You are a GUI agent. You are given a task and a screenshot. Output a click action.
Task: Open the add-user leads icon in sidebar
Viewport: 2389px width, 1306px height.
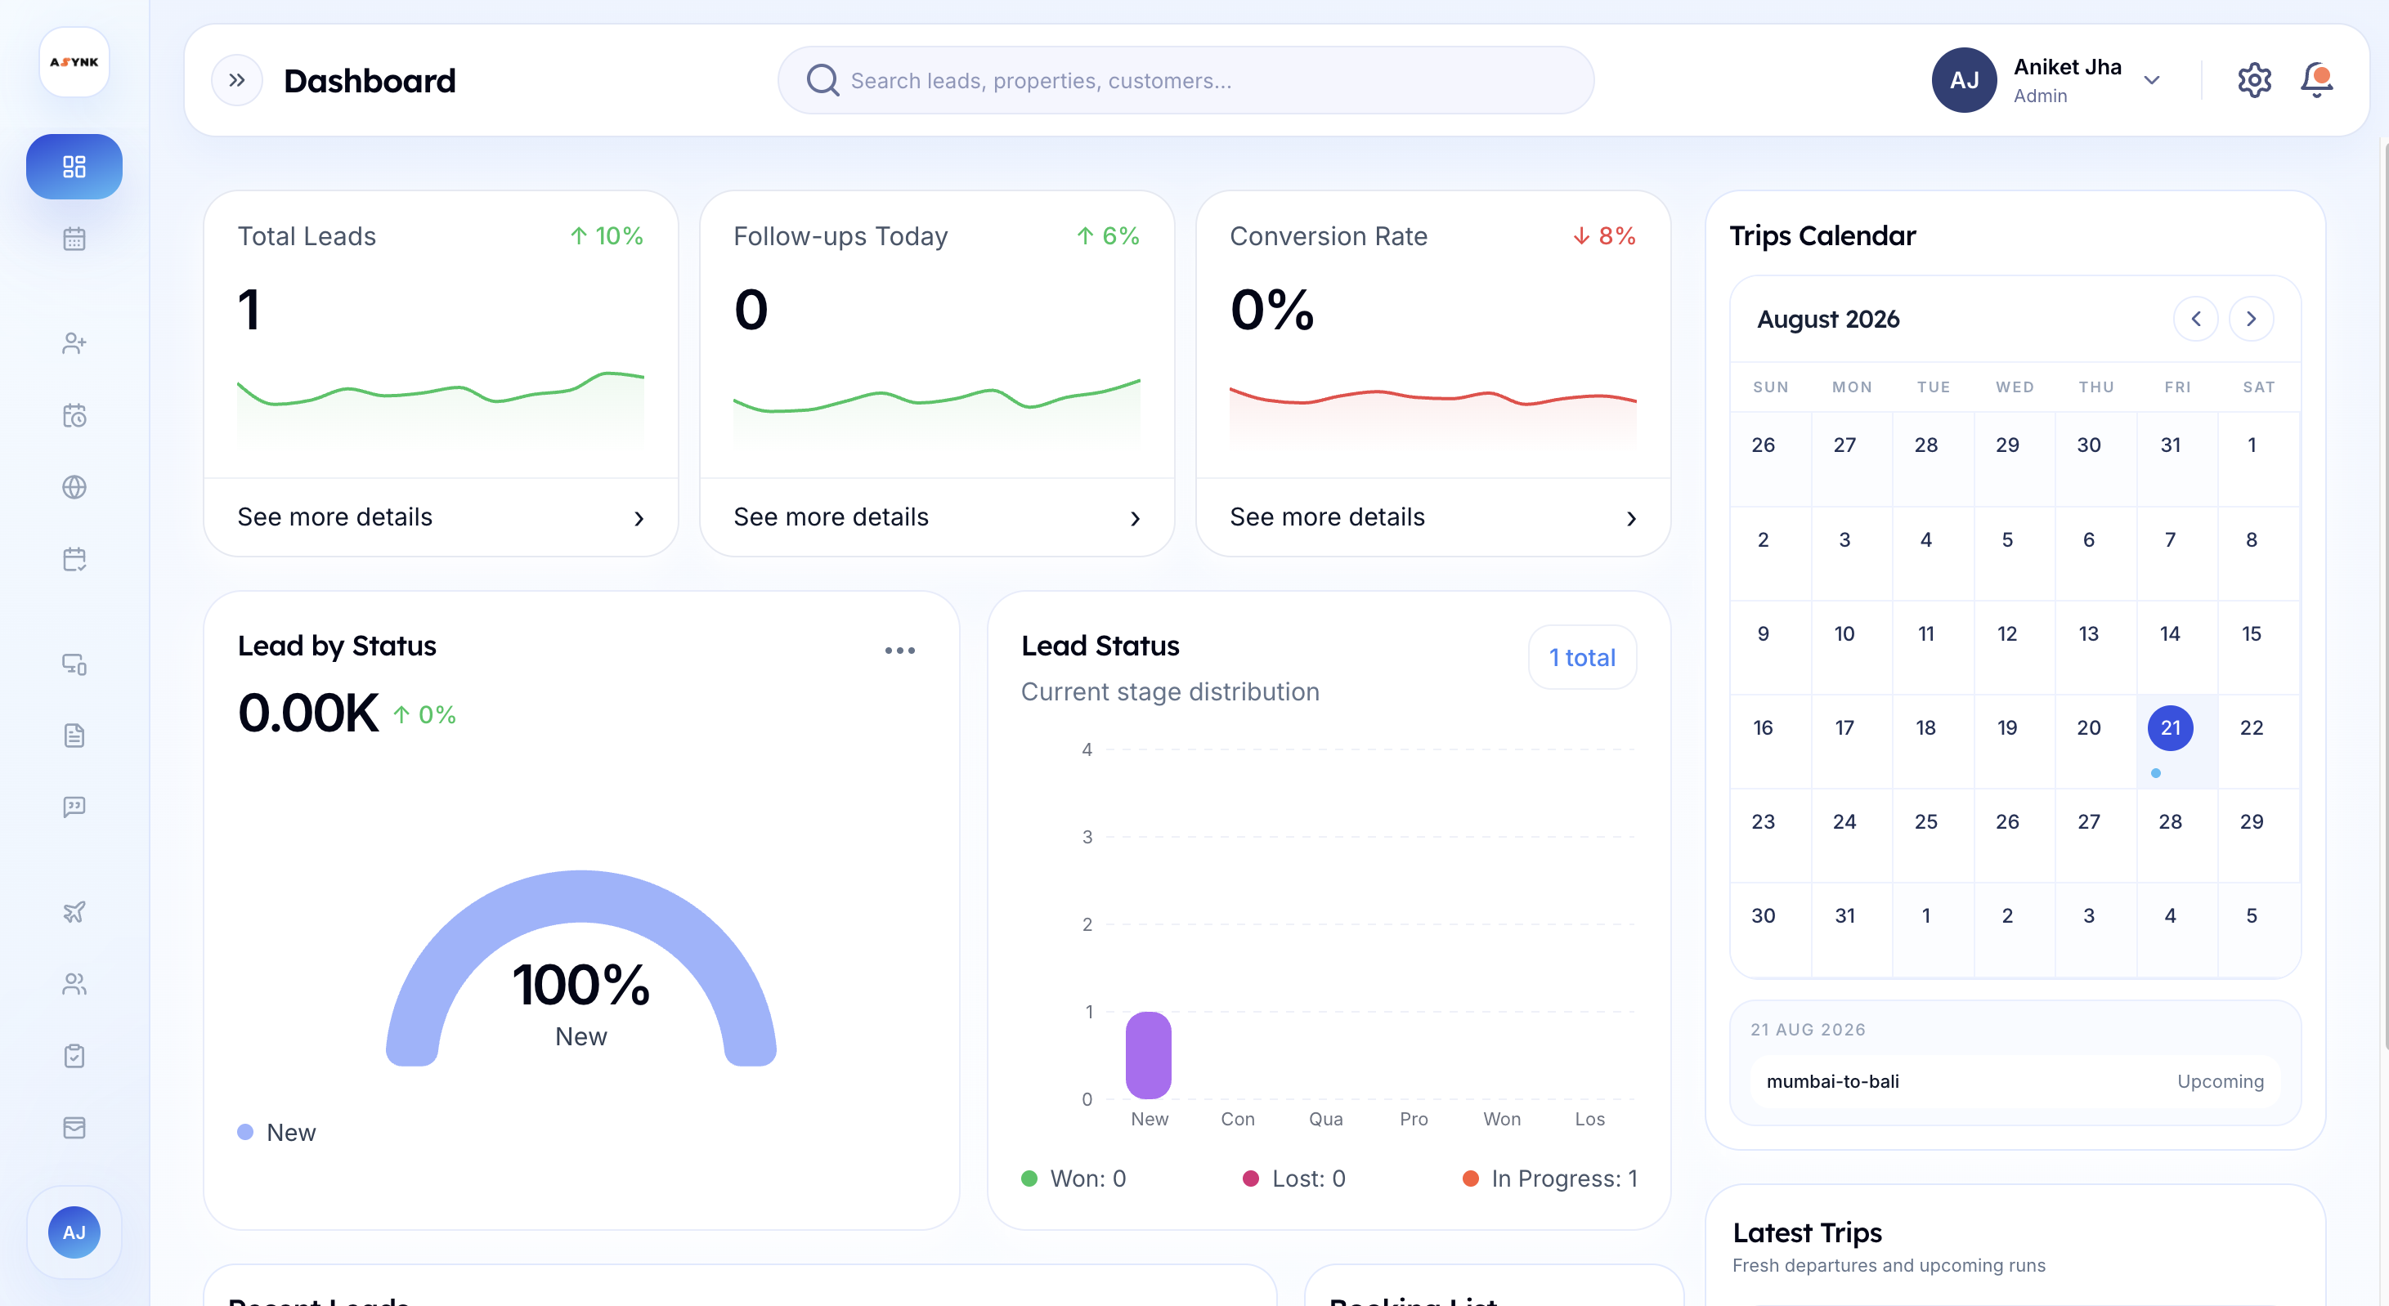tap(74, 344)
